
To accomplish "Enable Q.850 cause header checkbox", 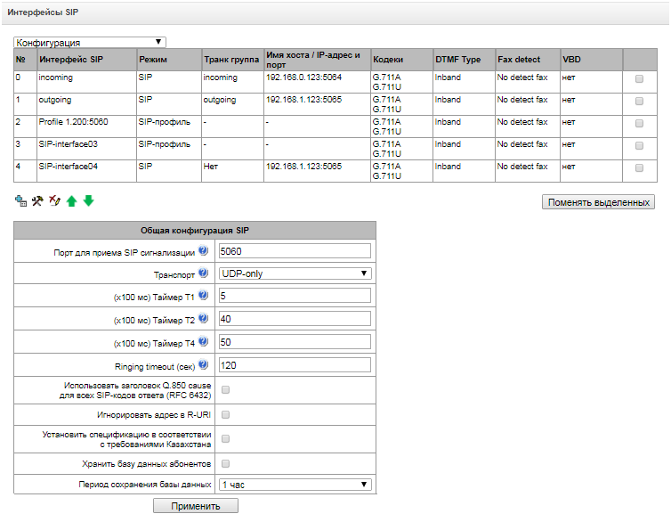I will click(225, 389).
